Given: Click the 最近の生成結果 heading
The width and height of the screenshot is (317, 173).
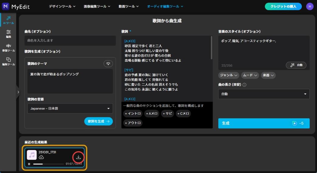Looking at the screenshot, I should tap(36, 142).
